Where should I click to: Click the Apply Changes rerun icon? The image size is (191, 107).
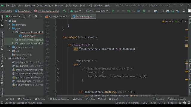tap(118, 11)
